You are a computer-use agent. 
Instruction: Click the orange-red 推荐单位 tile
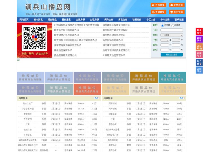(x=87, y=89)
